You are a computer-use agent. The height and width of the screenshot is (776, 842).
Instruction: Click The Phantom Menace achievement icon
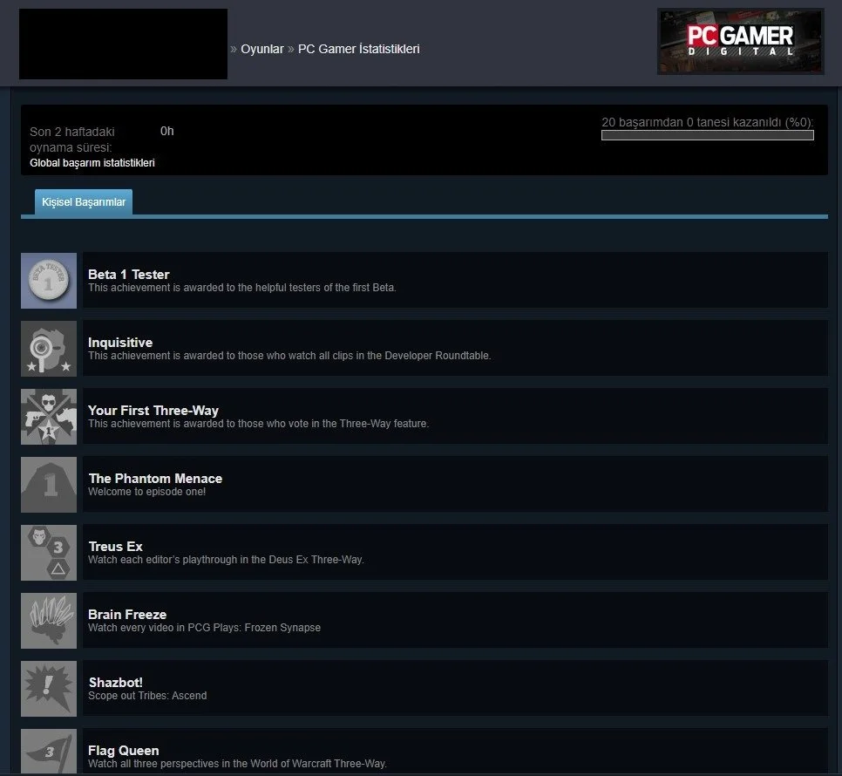[x=49, y=485]
